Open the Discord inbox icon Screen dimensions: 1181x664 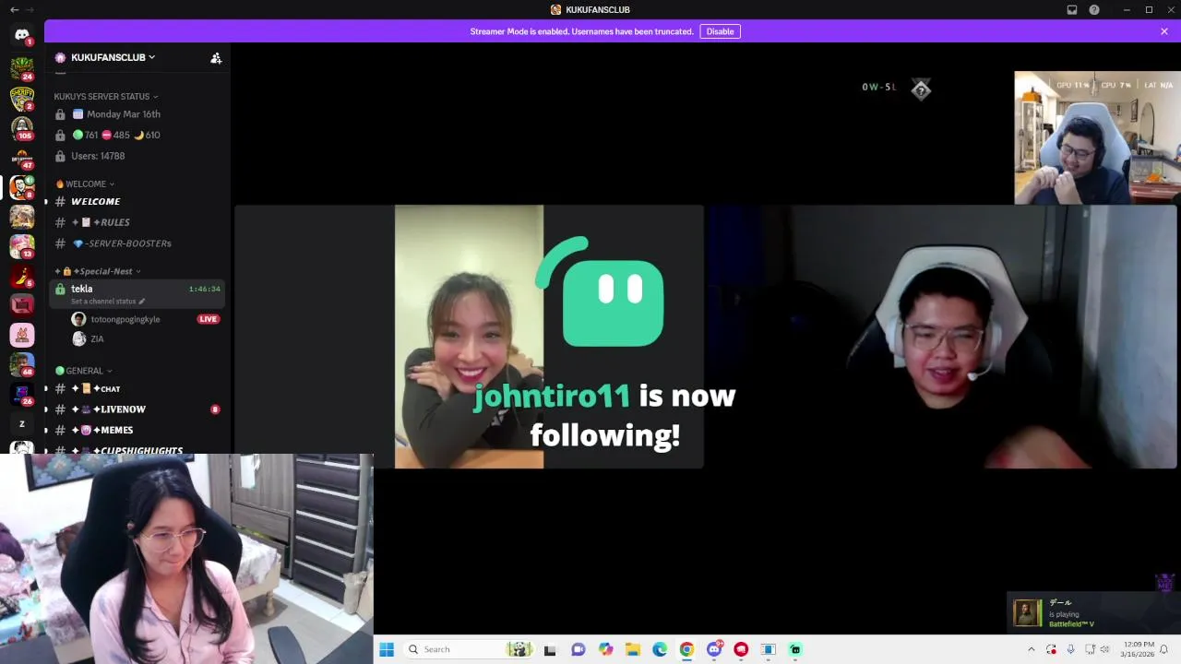pyautogui.click(x=1072, y=9)
